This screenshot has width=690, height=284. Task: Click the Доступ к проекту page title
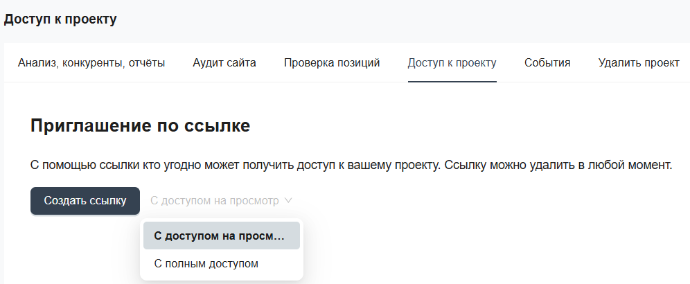click(x=60, y=19)
